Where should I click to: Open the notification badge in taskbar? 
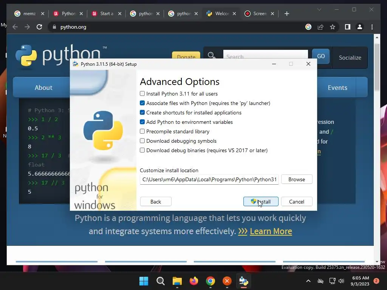[376, 281]
